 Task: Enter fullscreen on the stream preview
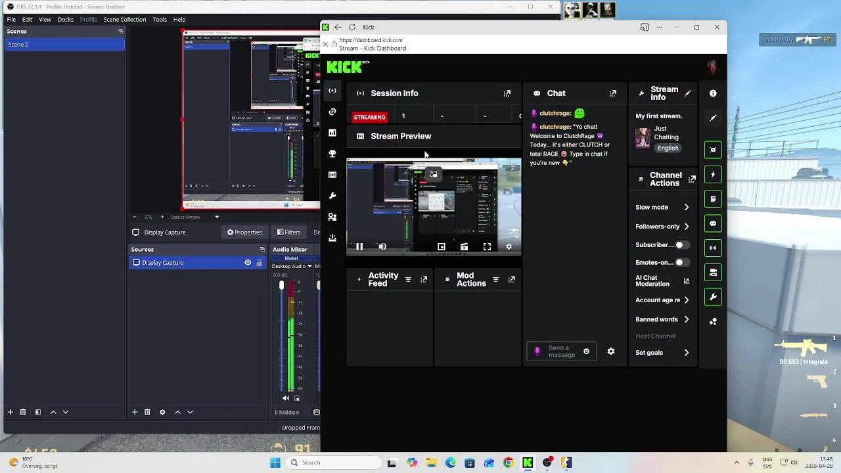(487, 247)
